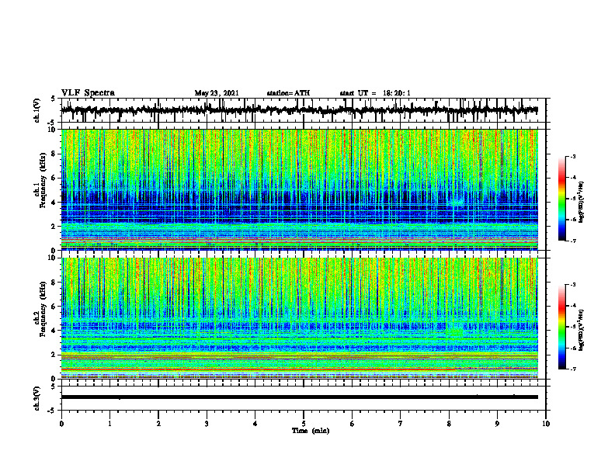The width and height of the screenshot is (615, 475).
Task: Click time axis tick label '2'
Action: tap(158, 424)
